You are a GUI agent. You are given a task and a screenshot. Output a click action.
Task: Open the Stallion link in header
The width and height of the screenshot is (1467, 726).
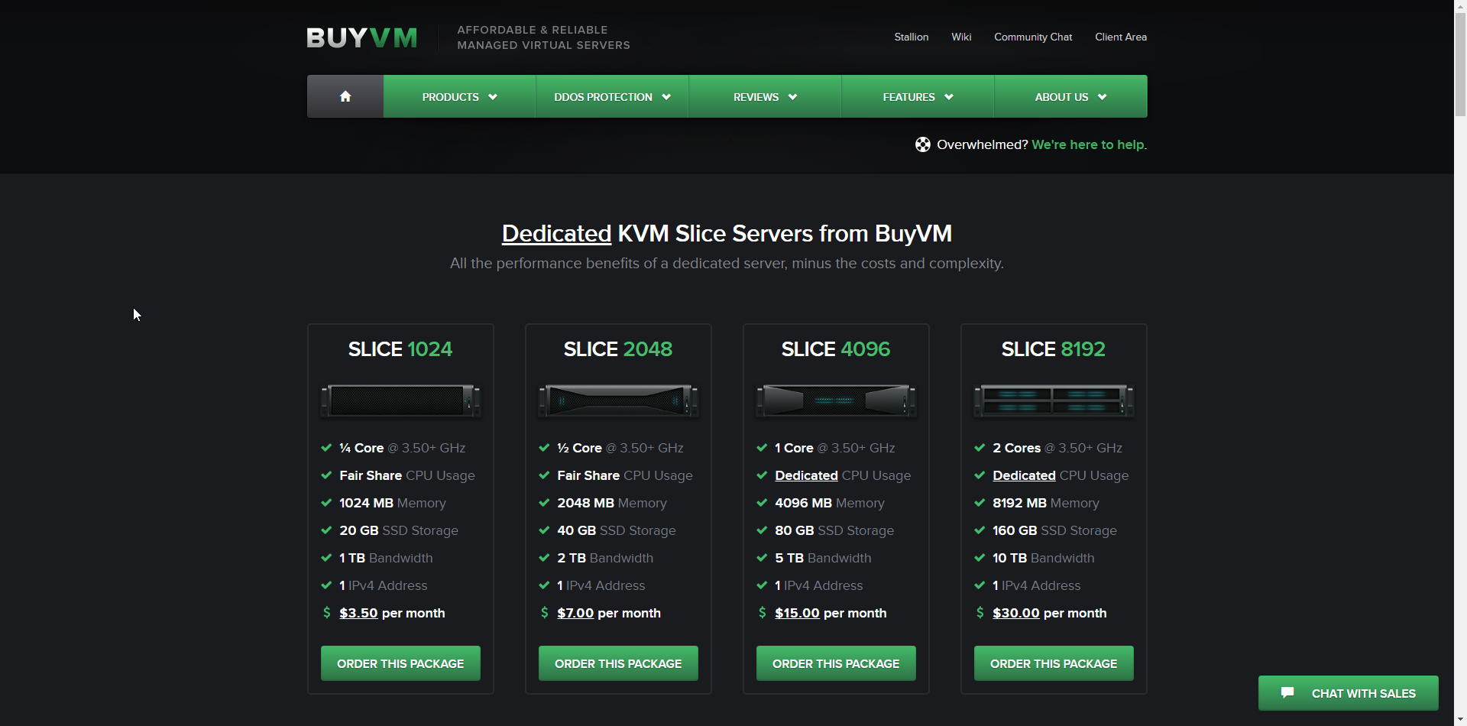(x=911, y=37)
